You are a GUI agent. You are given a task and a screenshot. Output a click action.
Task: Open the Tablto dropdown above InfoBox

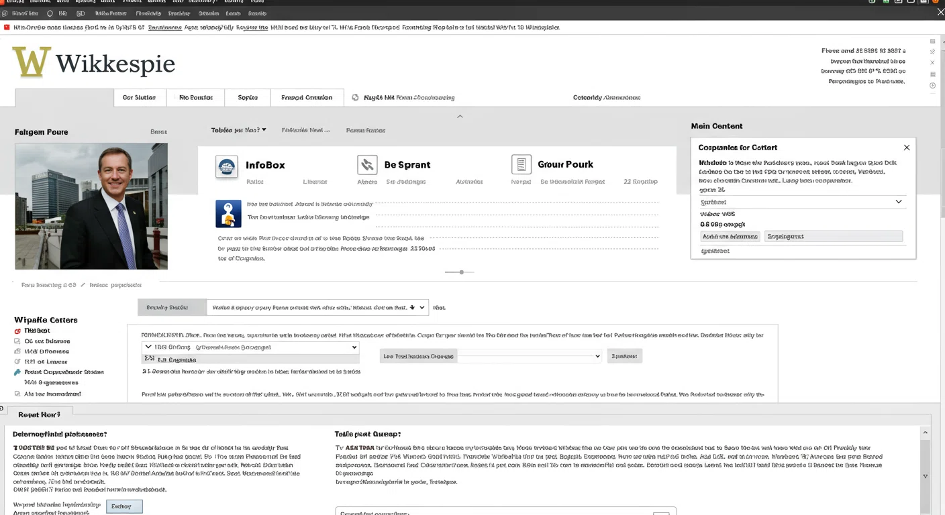click(x=239, y=130)
